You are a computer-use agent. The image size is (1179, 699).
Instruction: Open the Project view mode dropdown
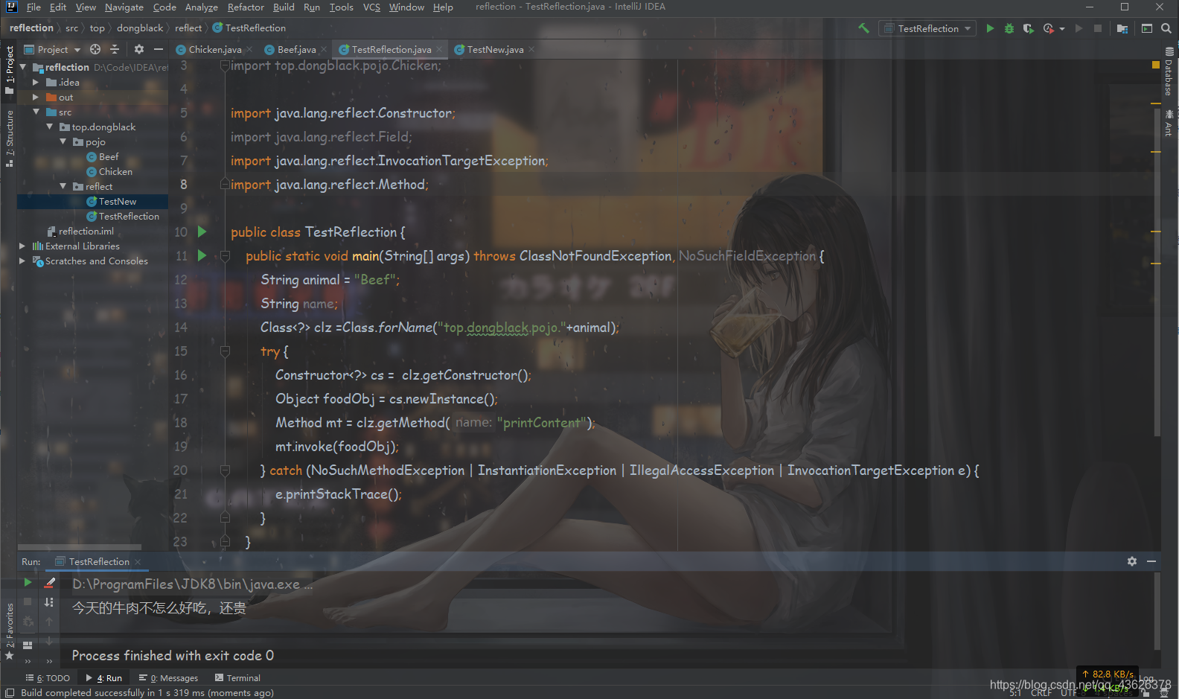[x=52, y=49]
